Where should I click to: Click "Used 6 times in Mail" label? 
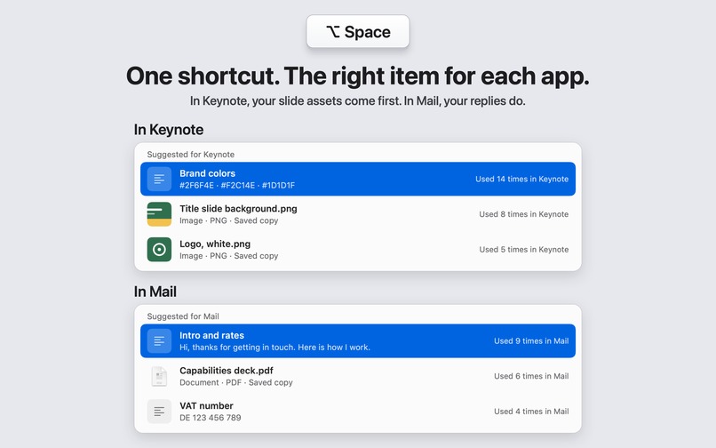click(531, 376)
